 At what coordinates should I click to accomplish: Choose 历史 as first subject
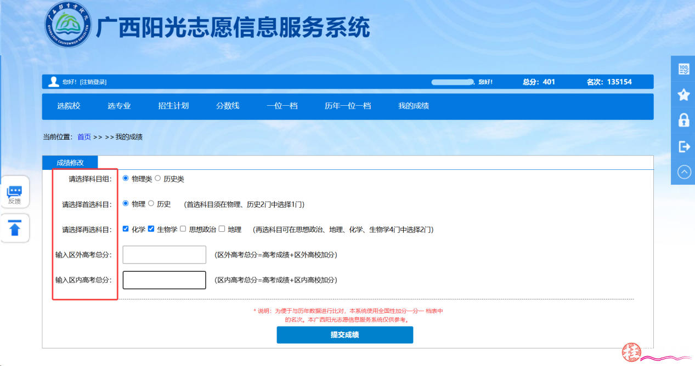pyautogui.click(x=151, y=203)
